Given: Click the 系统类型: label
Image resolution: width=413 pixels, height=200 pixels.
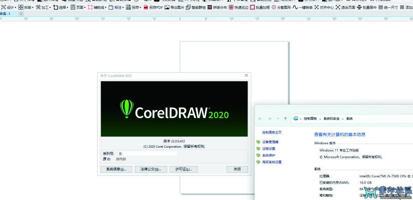Looking at the screenshot, I should (326, 189).
